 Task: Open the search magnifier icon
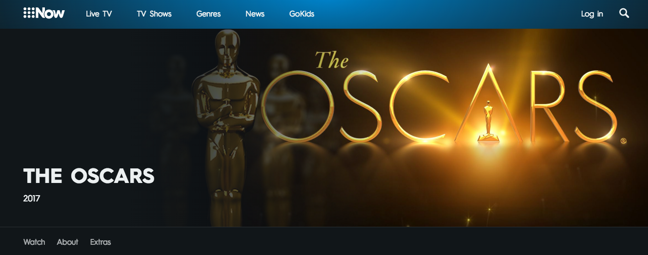click(624, 14)
